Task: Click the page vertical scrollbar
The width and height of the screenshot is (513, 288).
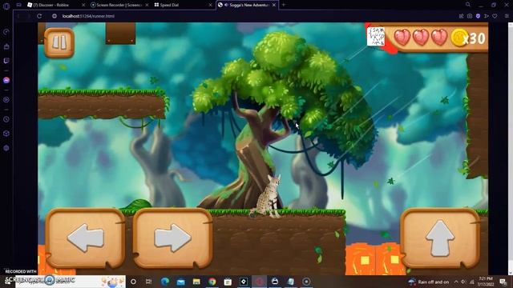Action: 511,149
